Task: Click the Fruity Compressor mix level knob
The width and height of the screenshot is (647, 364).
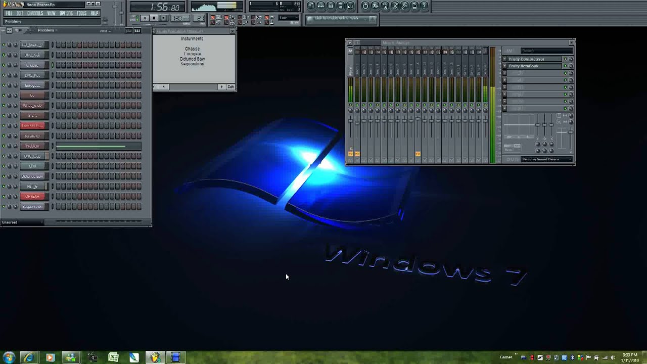Action: [x=571, y=59]
